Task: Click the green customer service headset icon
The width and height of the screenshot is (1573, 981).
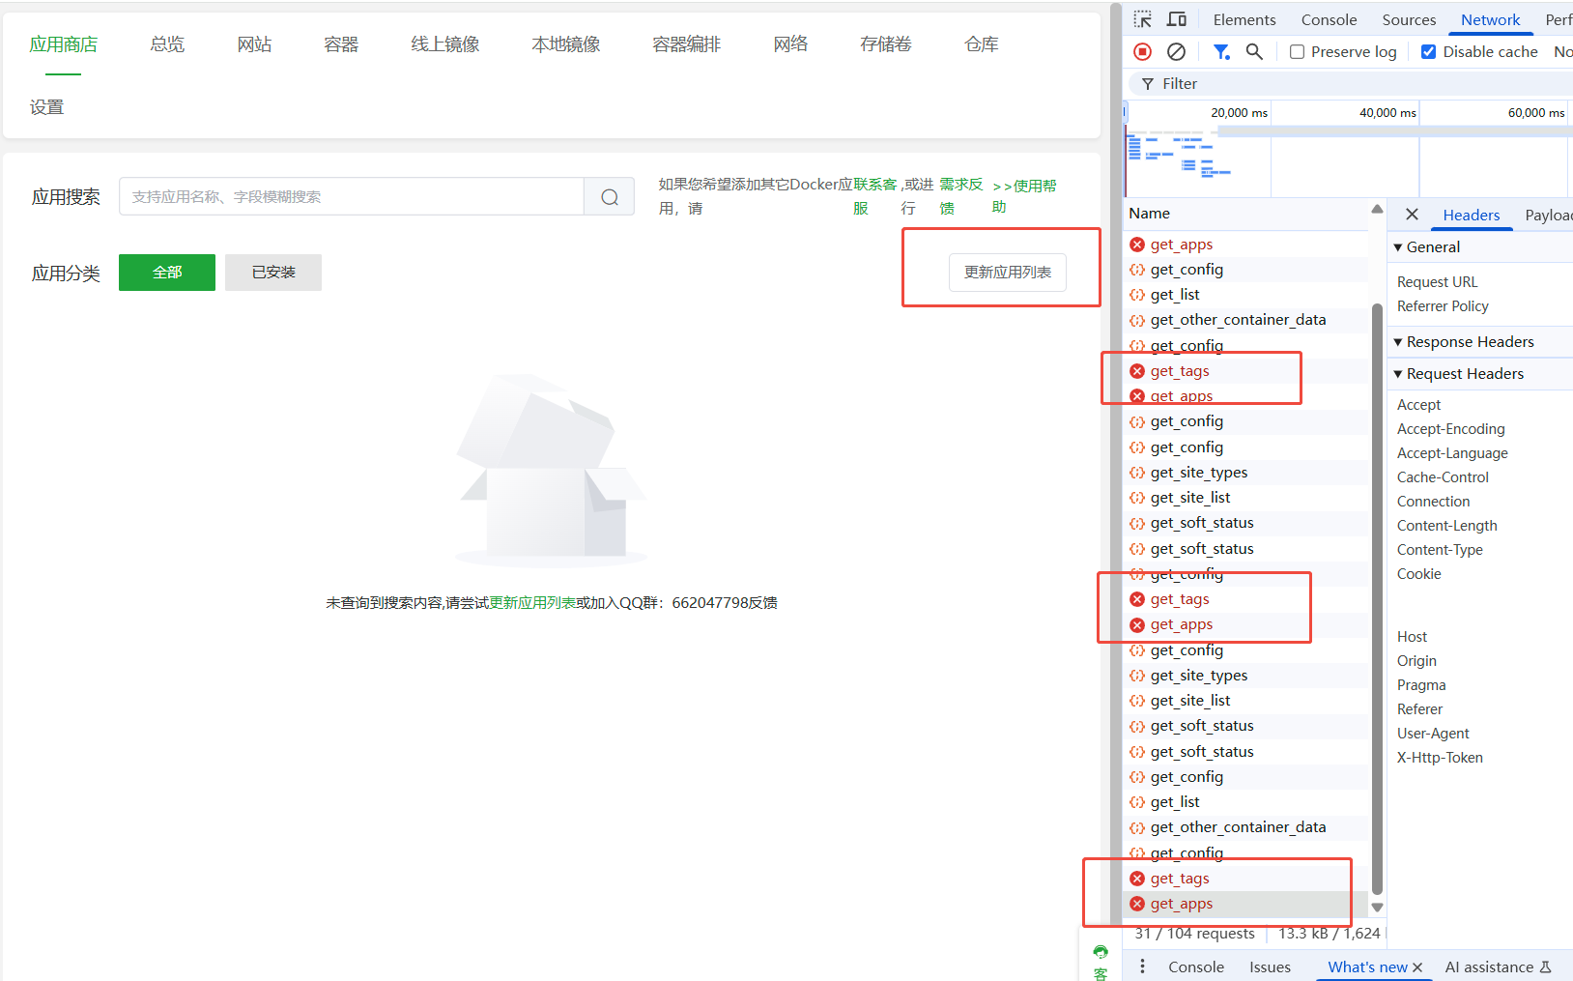Action: coord(1101,952)
